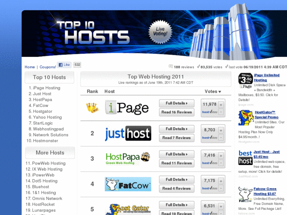Image resolution: width=287 pixels, height=215 pixels.
Task: Select FatCow in sidebar list
Action: pyautogui.click(x=41, y=105)
